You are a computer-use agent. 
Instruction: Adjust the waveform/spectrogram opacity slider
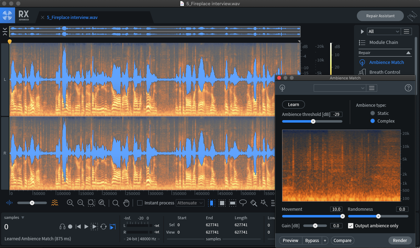coord(32,203)
